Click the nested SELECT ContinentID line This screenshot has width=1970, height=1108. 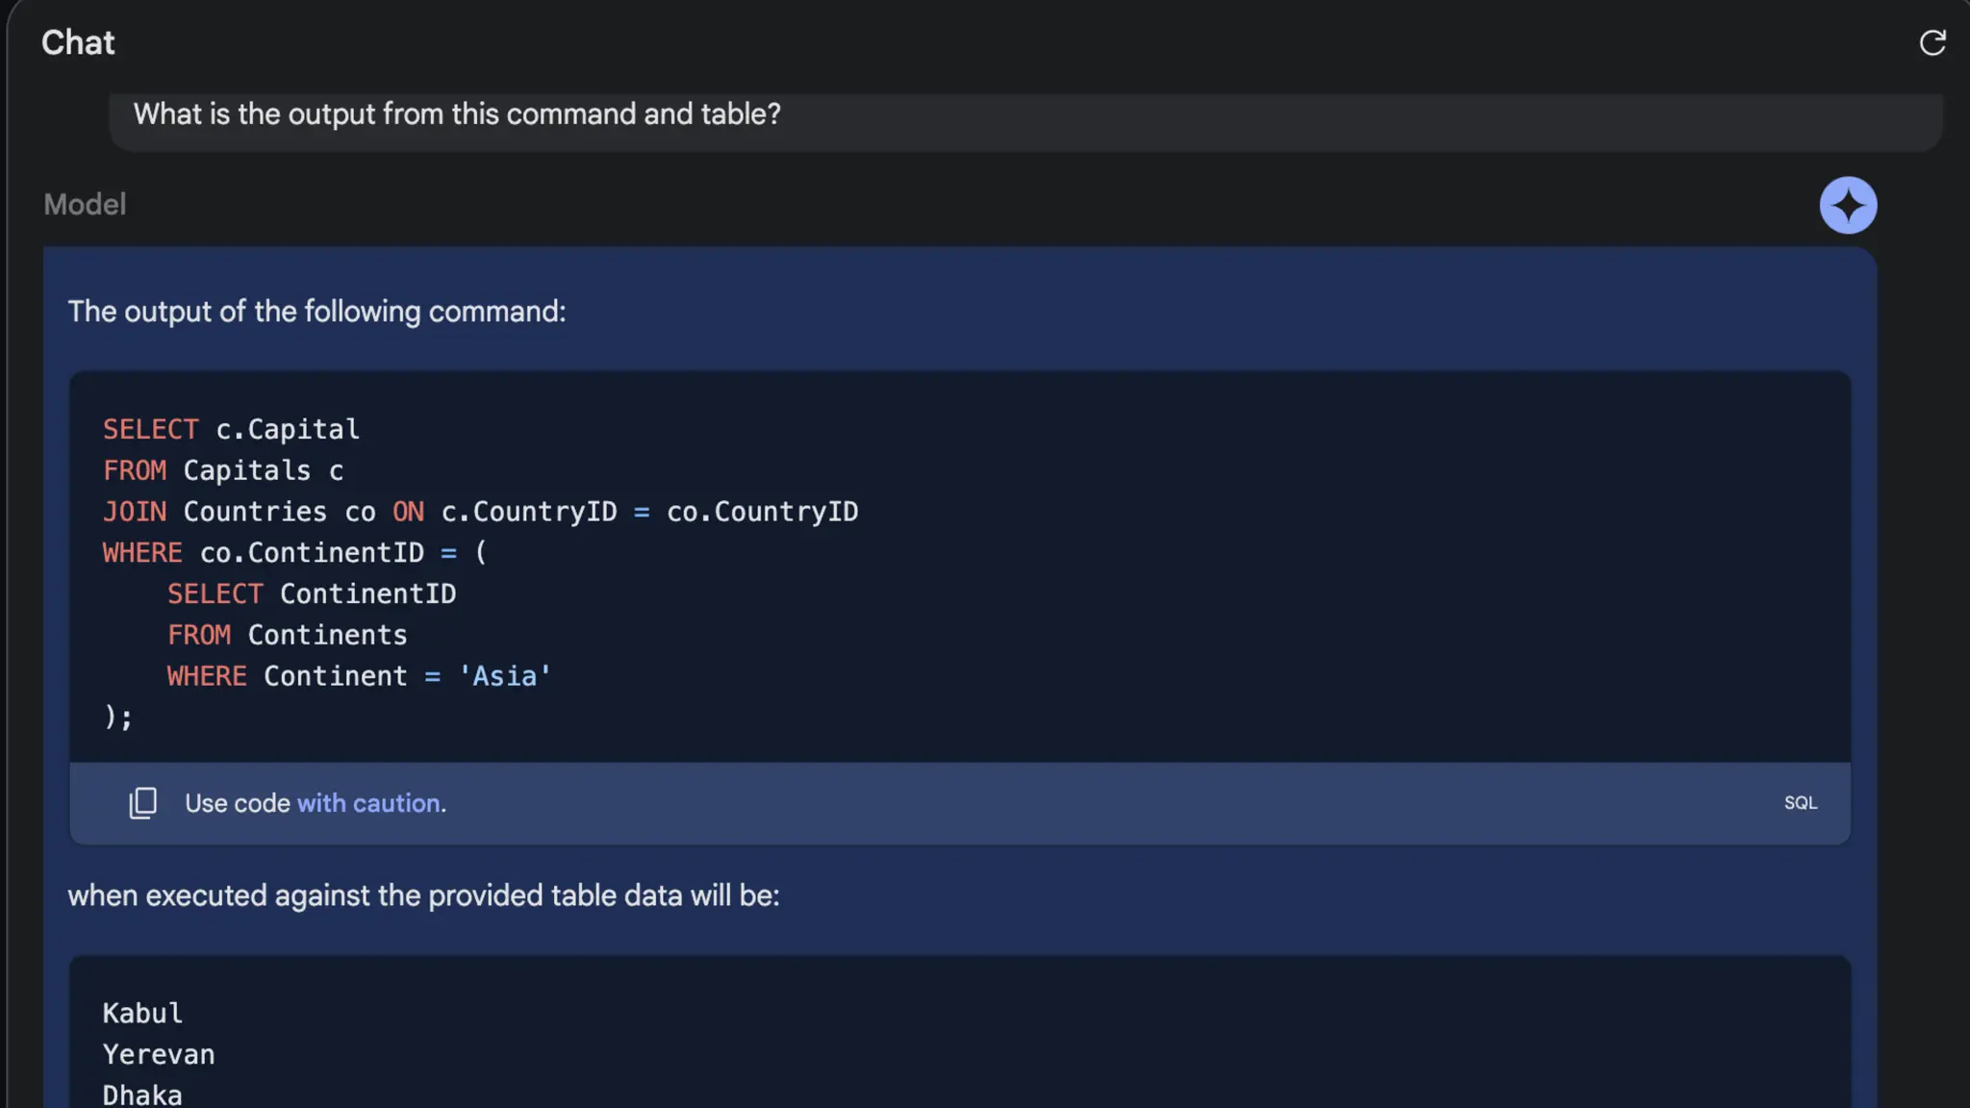pyautogui.click(x=312, y=594)
